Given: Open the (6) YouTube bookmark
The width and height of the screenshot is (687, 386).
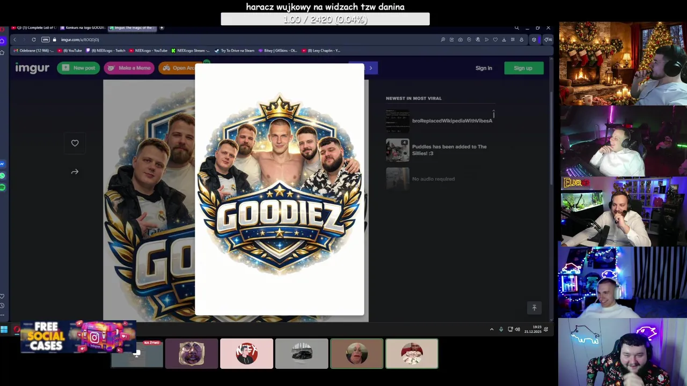Looking at the screenshot, I should (x=69, y=50).
